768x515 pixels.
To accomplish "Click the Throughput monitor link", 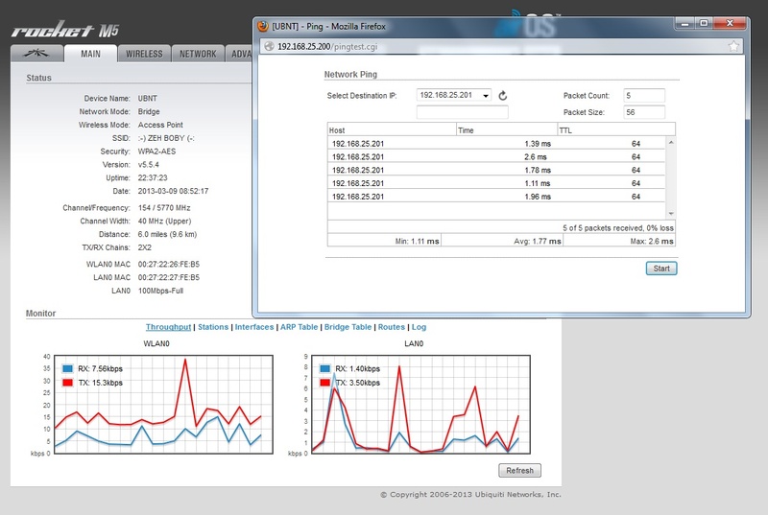I will coord(169,327).
